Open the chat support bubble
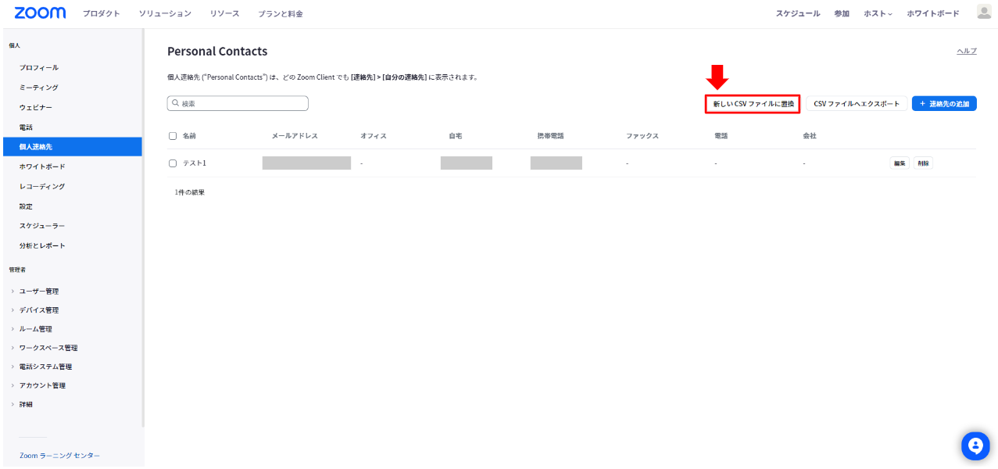This screenshot has width=998, height=469. (975, 446)
